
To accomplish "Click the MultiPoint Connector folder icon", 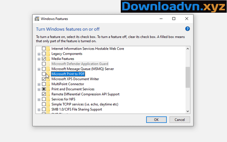I will click(48, 84).
